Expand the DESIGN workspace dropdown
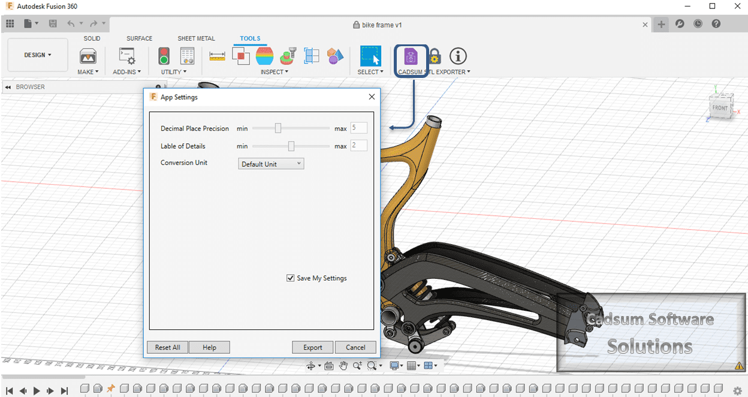The image size is (748, 397). (37, 54)
